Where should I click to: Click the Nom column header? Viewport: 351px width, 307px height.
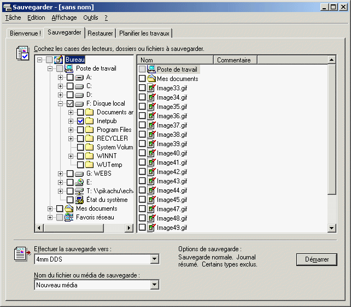tap(175, 60)
